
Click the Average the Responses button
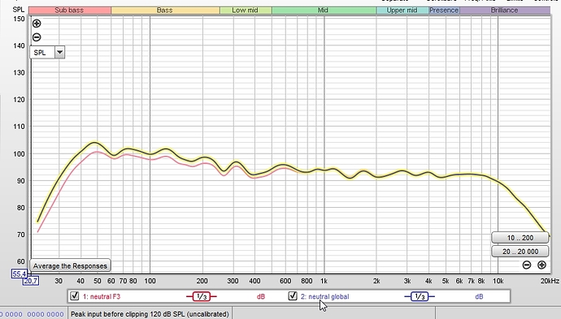coord(70,265)
